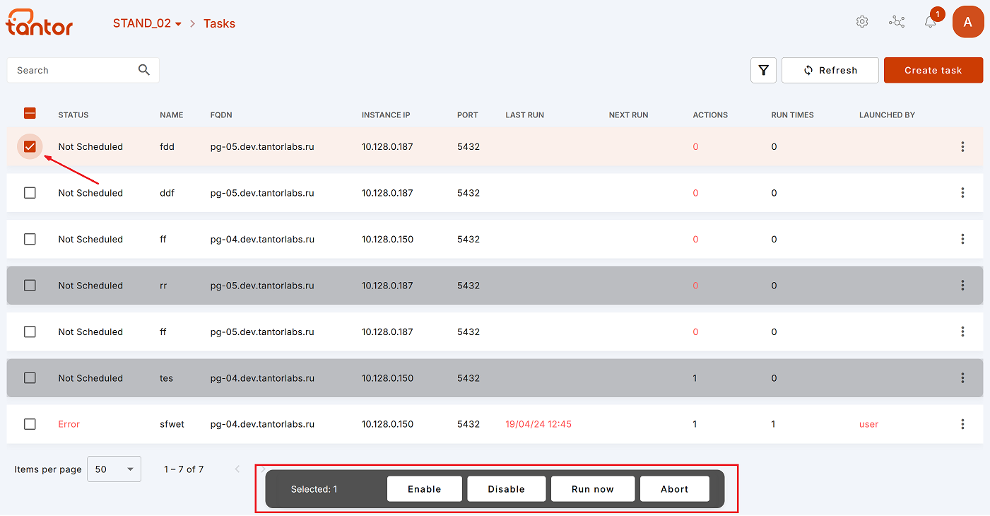
Task: Click Run now for selected tasks
Action: click(x=593, y=489)
